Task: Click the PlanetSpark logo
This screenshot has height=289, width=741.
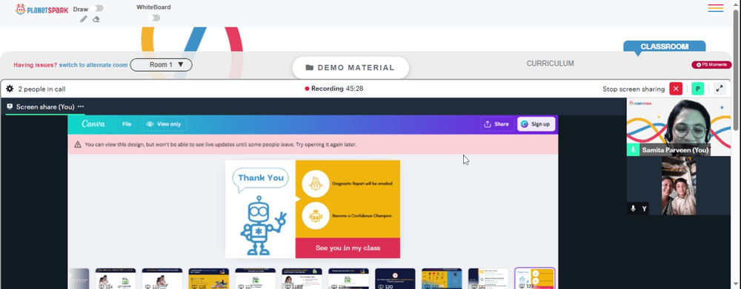Action: (41, 9)
